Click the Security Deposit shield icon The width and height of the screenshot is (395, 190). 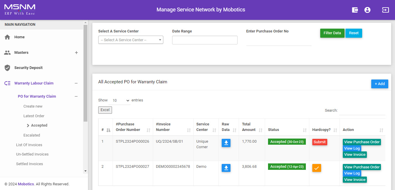(x=7, y=68)
